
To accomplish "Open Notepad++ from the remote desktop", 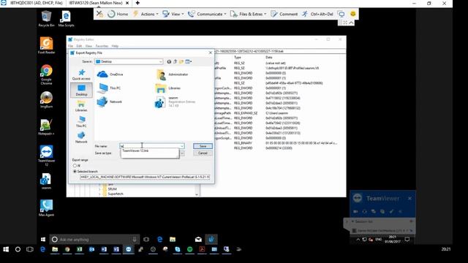I will pyautogui.click(x=46, y=126).
